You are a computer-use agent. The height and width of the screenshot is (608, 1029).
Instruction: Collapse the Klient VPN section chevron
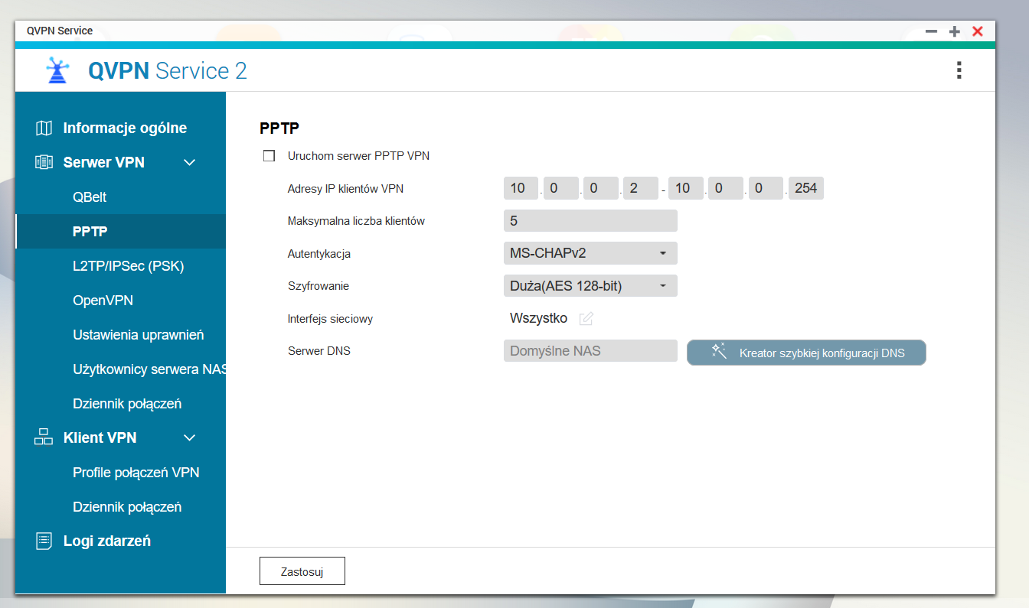tap(190, 437)
